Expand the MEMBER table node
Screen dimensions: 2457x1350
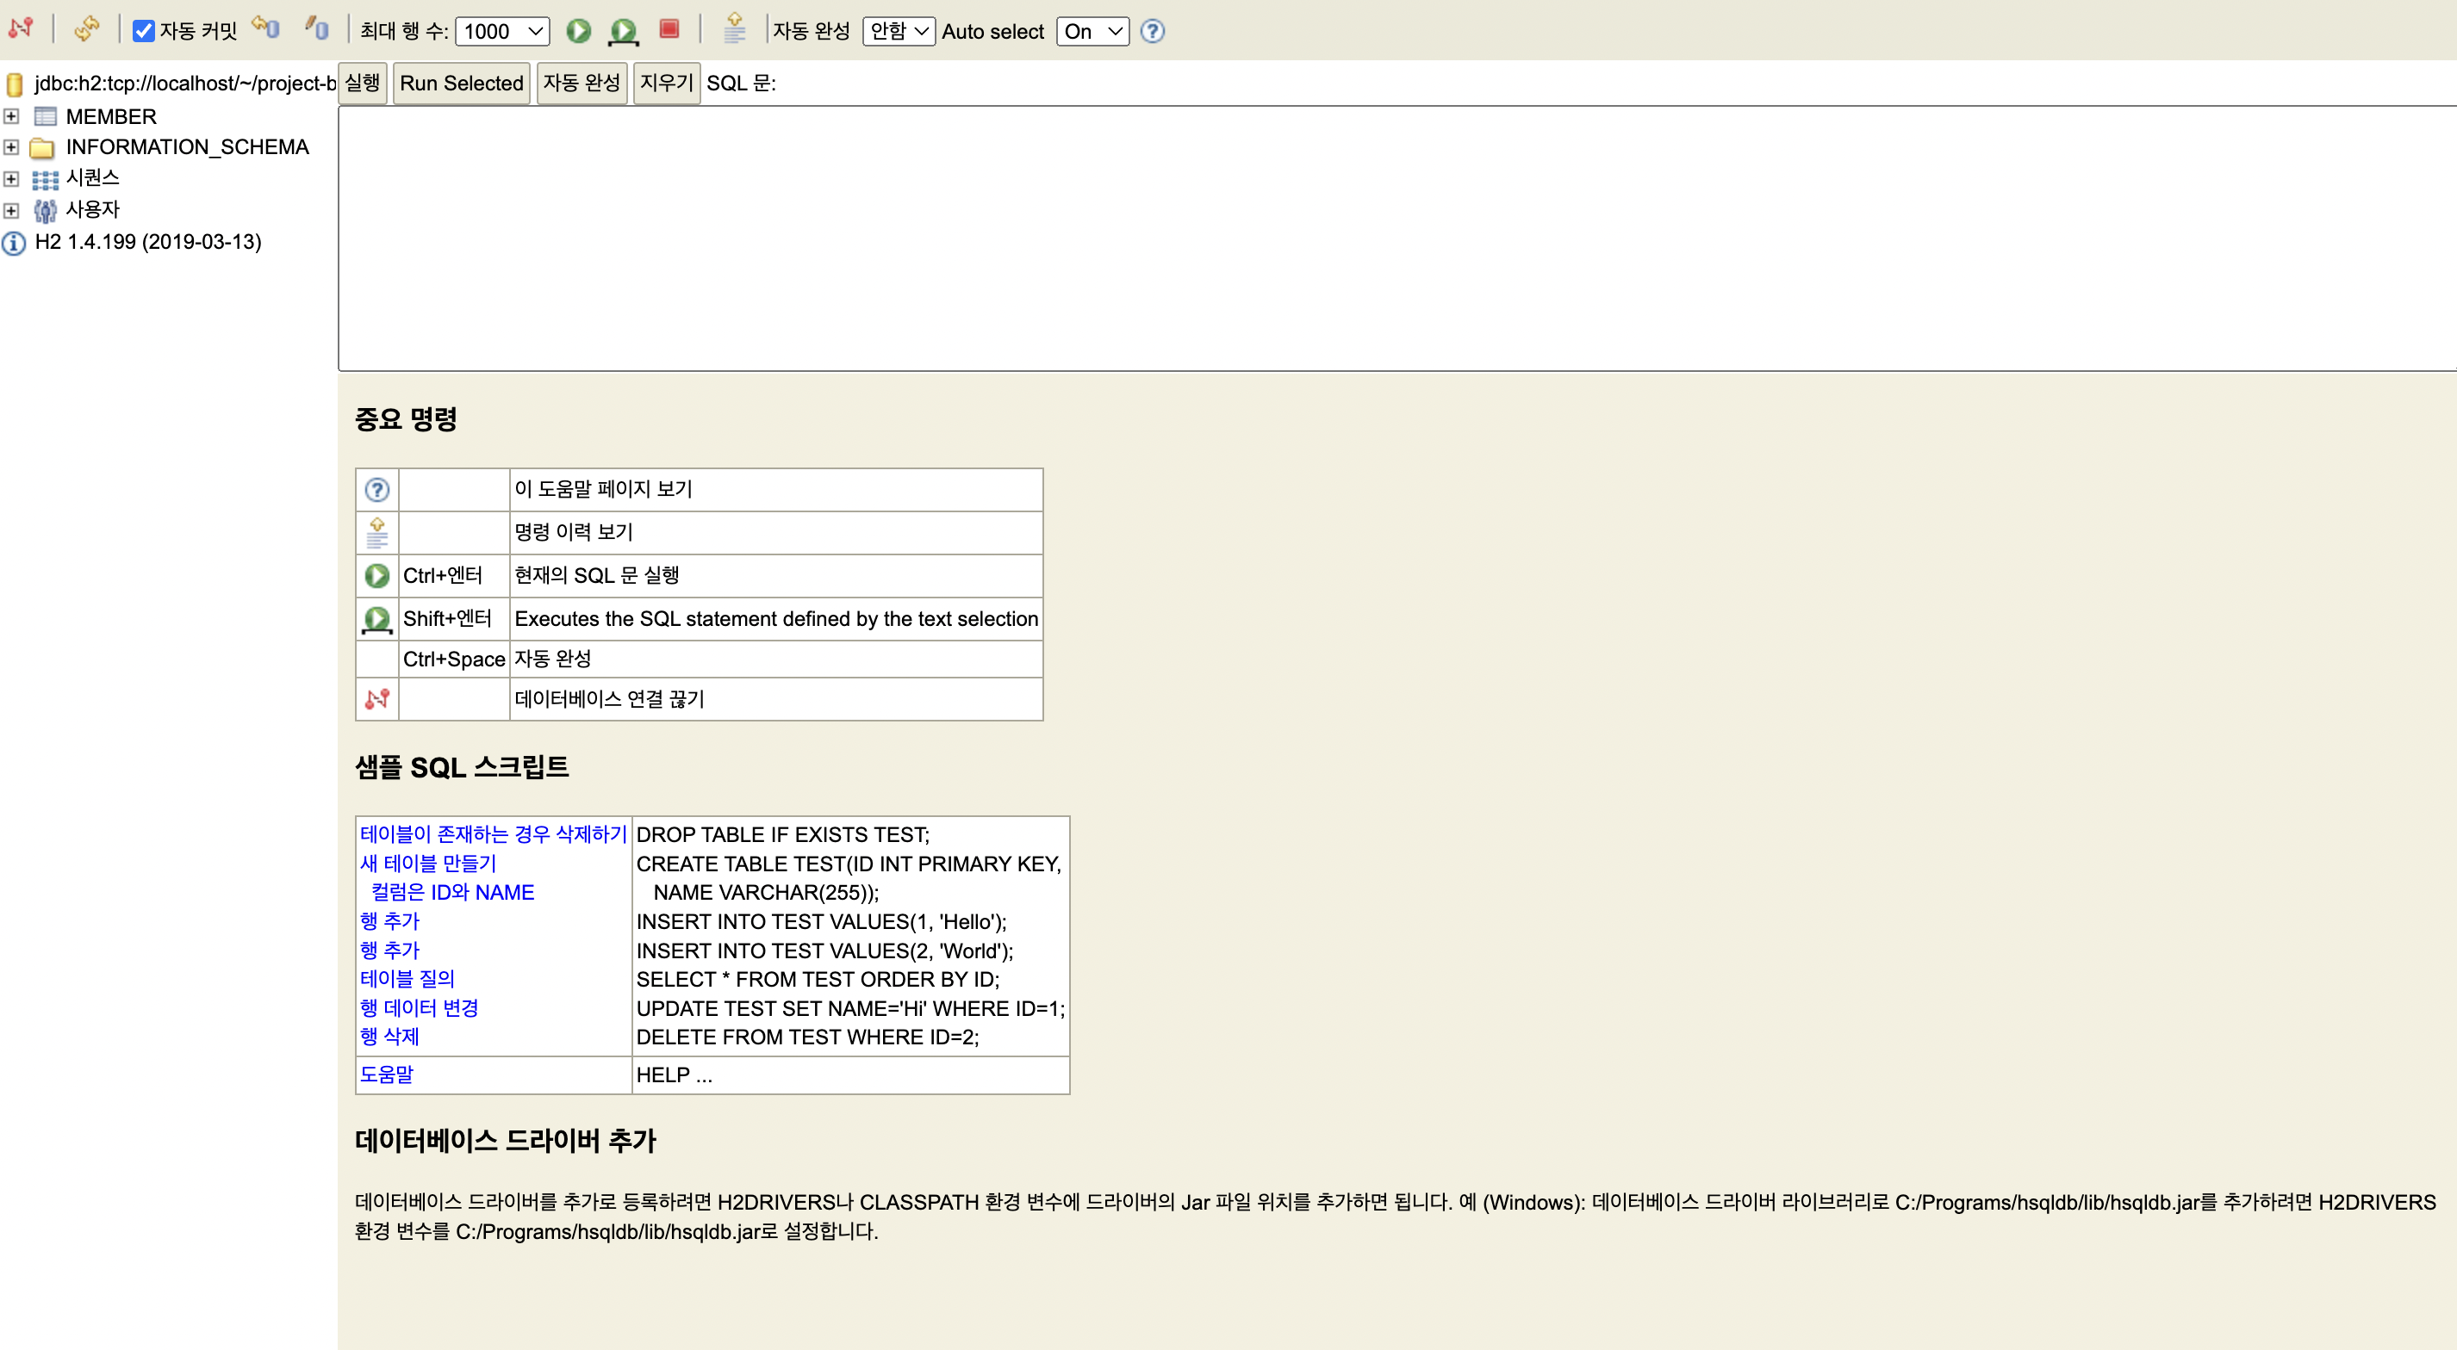pos(11,116)
